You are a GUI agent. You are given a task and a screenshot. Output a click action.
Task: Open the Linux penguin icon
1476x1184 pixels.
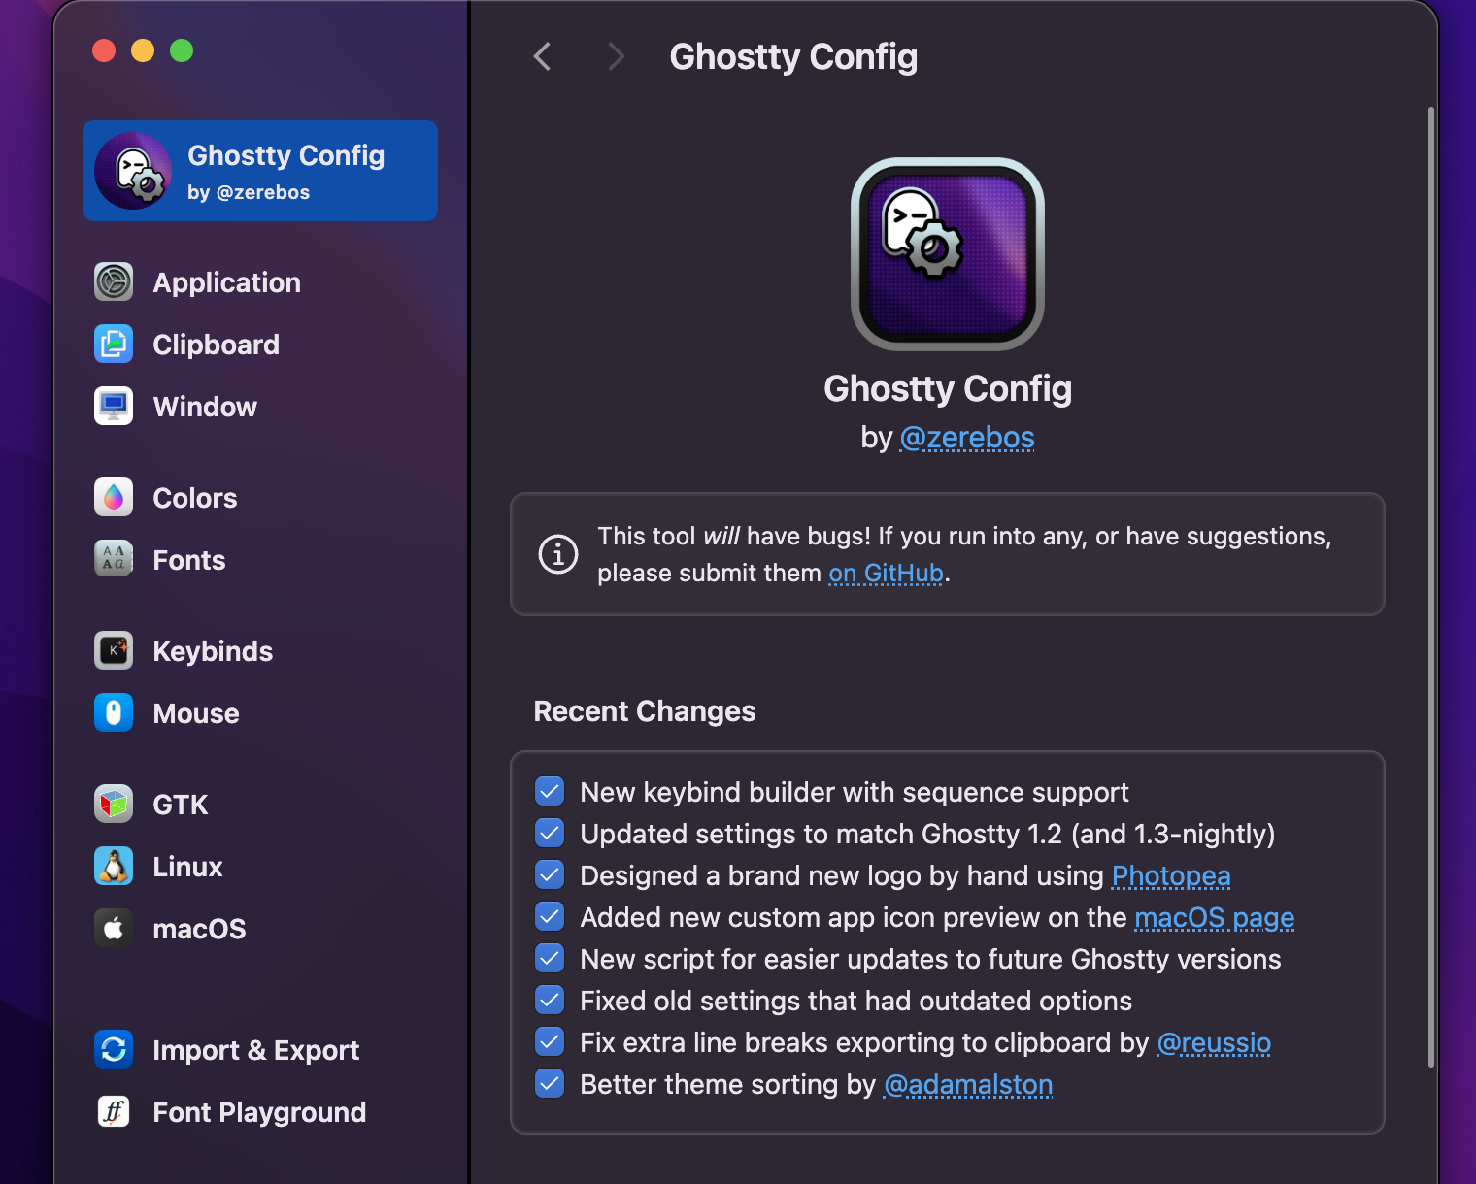[114, 867]
